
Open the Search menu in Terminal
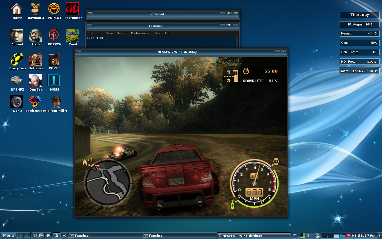tap(122, 33)
